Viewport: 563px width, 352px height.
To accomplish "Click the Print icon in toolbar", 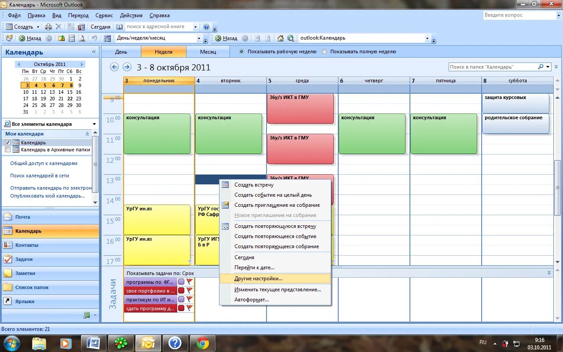I will point(48,27).
